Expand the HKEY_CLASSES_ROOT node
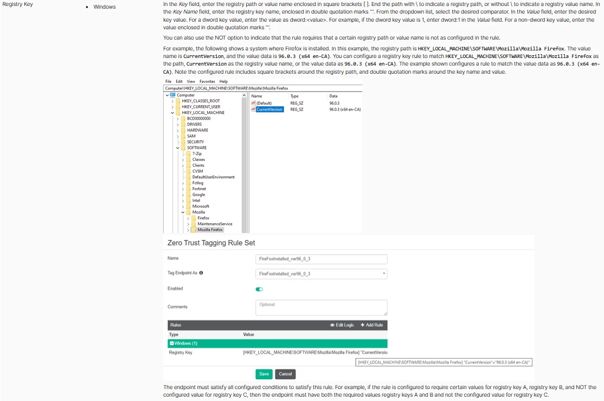This screenshot has height=401, width=604. click(172, 101)
